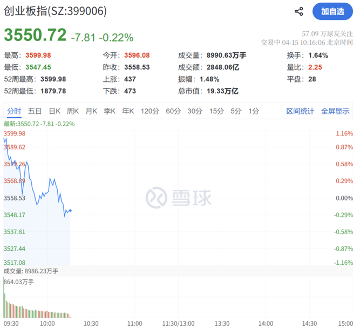This screenshot has height=330, width=360.
Task: Open the 年K chart tab
Action: click(128, 111)
